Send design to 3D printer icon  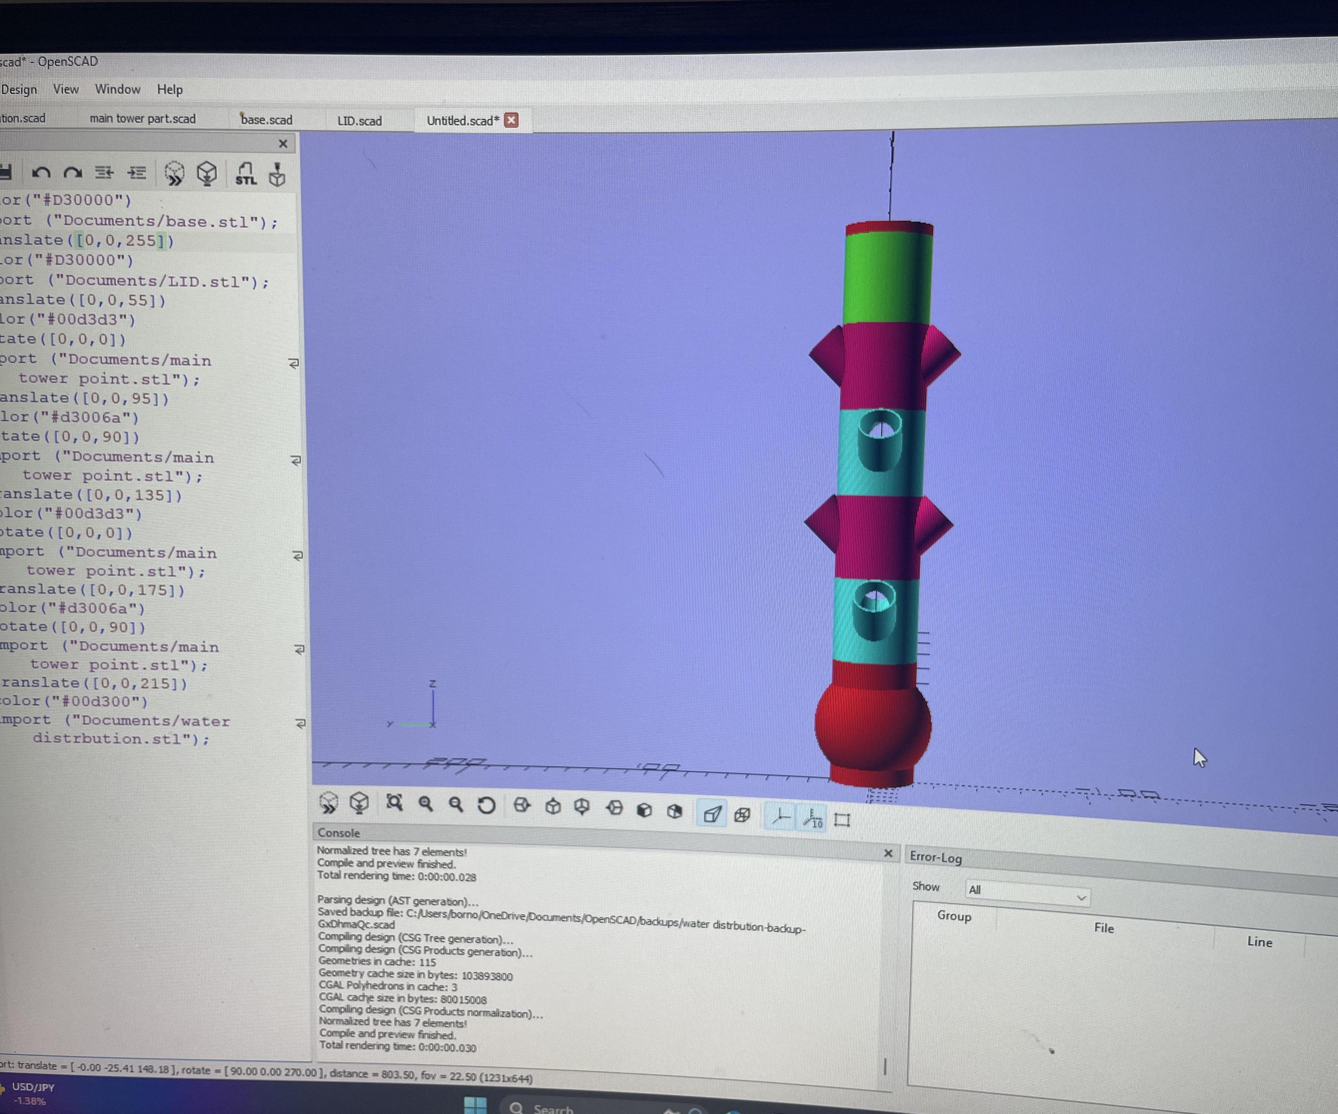coord(277,174)
